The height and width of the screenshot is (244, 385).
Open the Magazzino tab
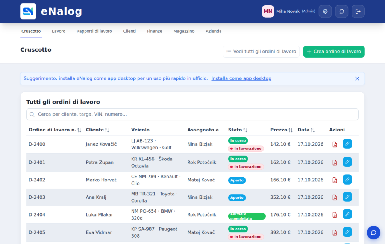[184, 31]
